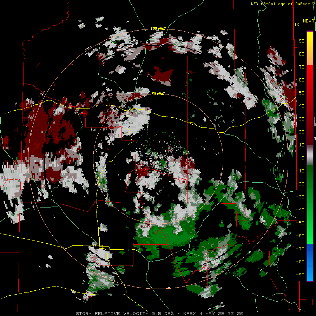Click the 40 value on velocity scale
Viewport: 316px width, 316px height.
point(302,106)
